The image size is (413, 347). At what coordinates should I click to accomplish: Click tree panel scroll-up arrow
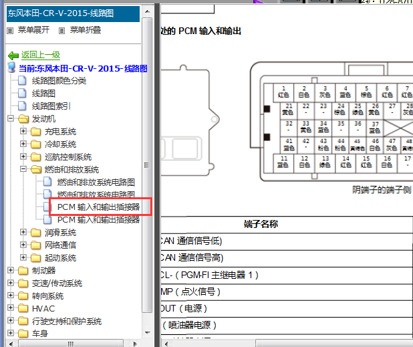(x=148, y=11)
